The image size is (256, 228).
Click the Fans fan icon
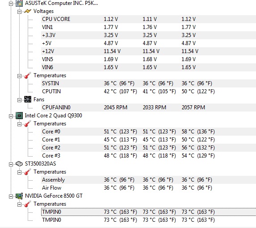click(28, 99)
